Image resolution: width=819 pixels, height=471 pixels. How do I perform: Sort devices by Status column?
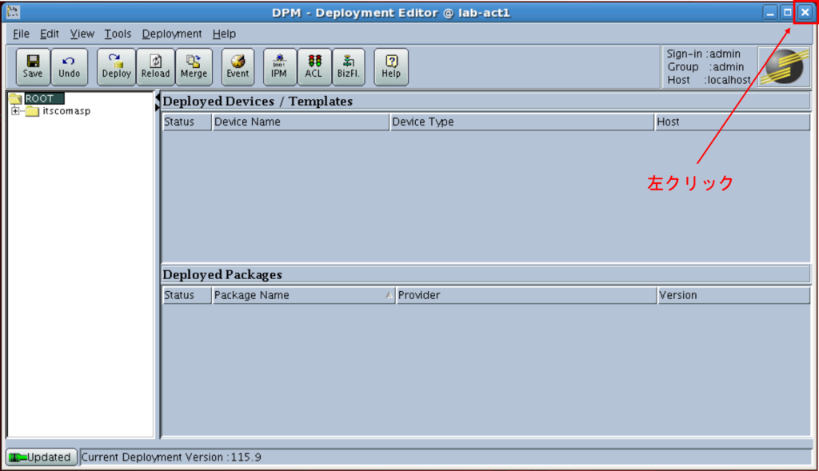[x=186, y=122]
